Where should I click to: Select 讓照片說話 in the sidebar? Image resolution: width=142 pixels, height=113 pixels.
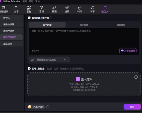pos(11,31)
